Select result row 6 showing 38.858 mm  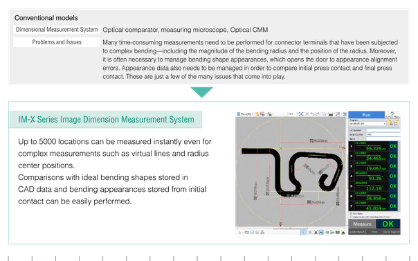pyautogui.click(x=373, y=196)
